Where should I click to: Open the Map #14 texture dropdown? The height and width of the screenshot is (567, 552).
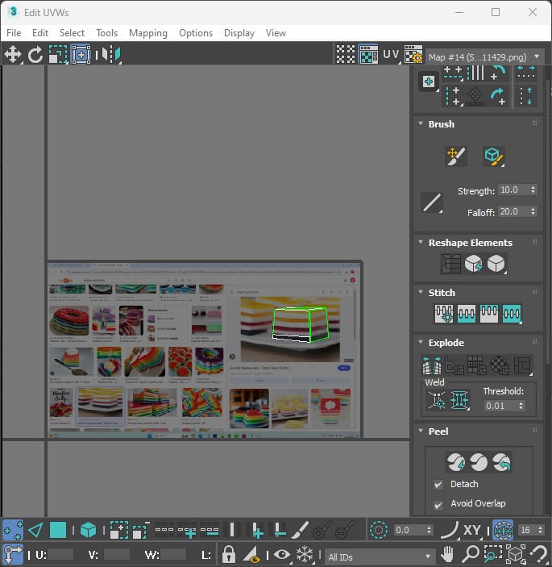pyautogui.click(x=484, y=57)
